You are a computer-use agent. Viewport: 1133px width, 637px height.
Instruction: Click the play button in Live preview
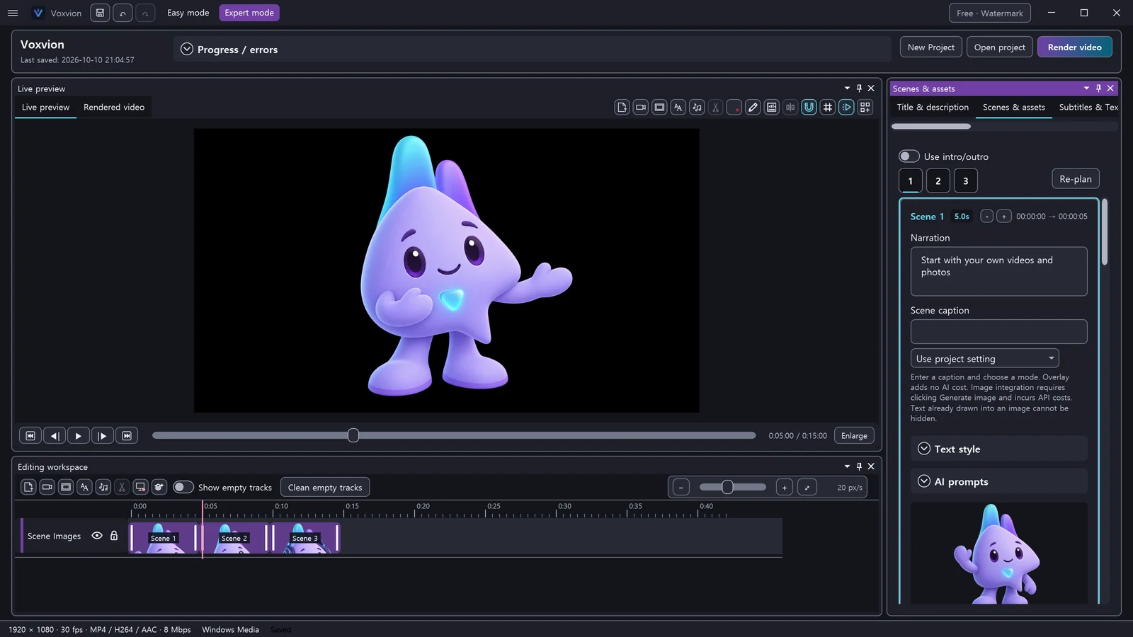coord(78,436)
